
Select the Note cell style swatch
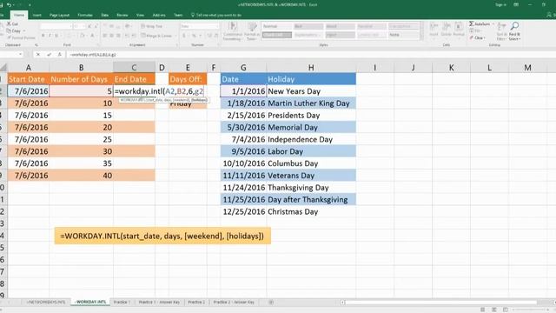403,35
